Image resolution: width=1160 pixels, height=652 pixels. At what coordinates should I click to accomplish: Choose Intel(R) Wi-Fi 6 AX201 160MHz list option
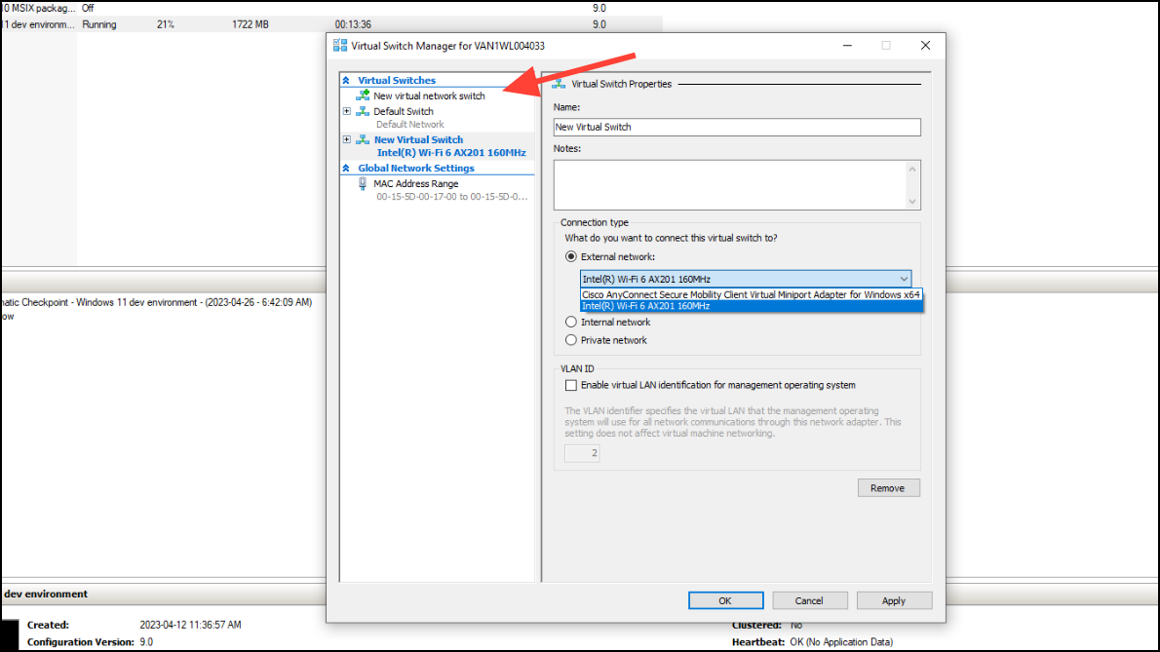tap(751, 305)
